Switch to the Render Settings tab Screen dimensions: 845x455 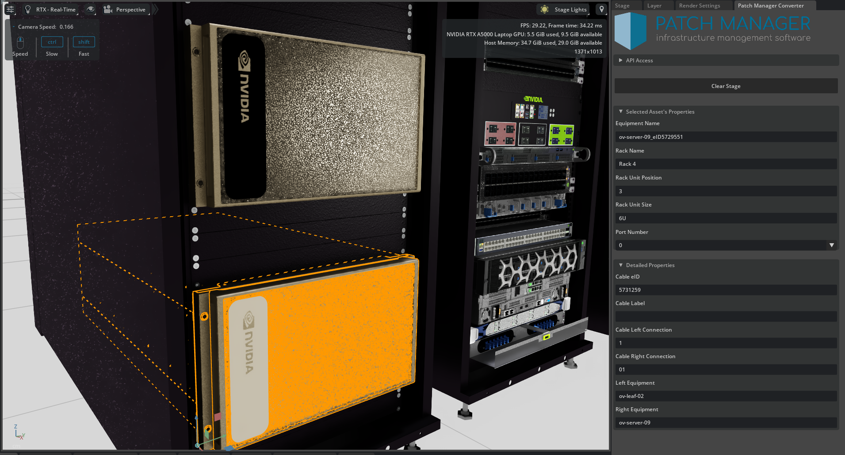[700, 6]
